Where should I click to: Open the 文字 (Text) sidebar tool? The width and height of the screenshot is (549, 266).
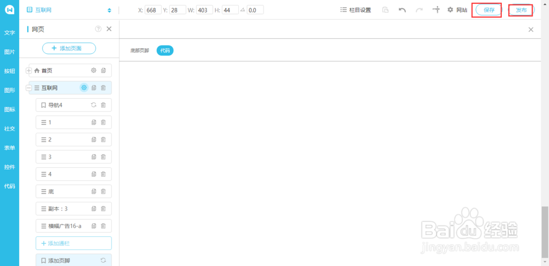point(9,33)
